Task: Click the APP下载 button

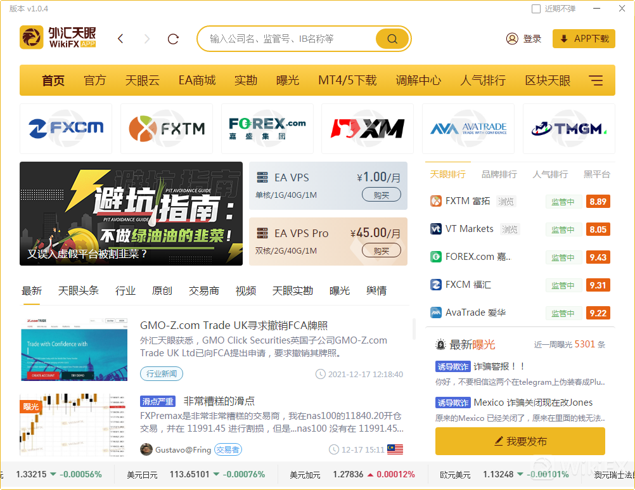Action: 584,39
